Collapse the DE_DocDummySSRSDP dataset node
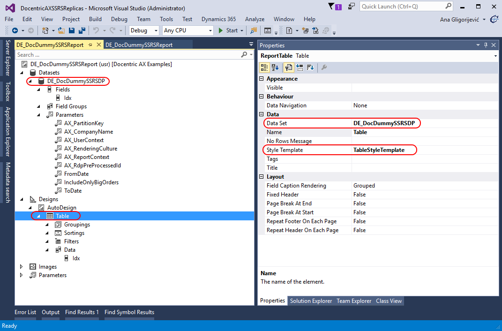The height and width of the screenshot is (331, 502). 30,81
